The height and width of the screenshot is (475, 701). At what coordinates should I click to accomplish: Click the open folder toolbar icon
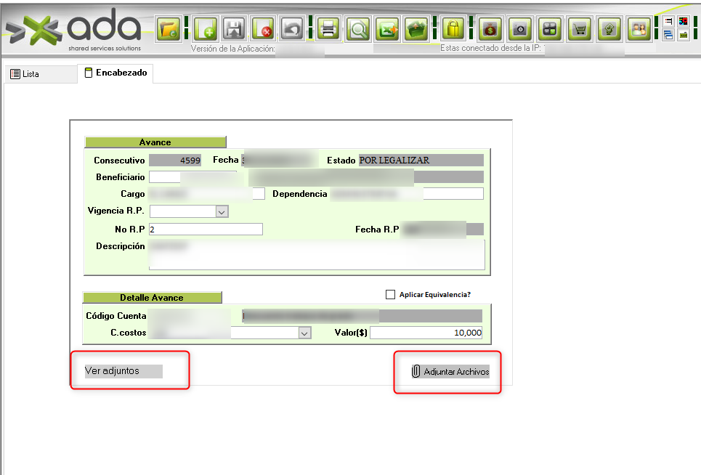click(x=169, y=29)
